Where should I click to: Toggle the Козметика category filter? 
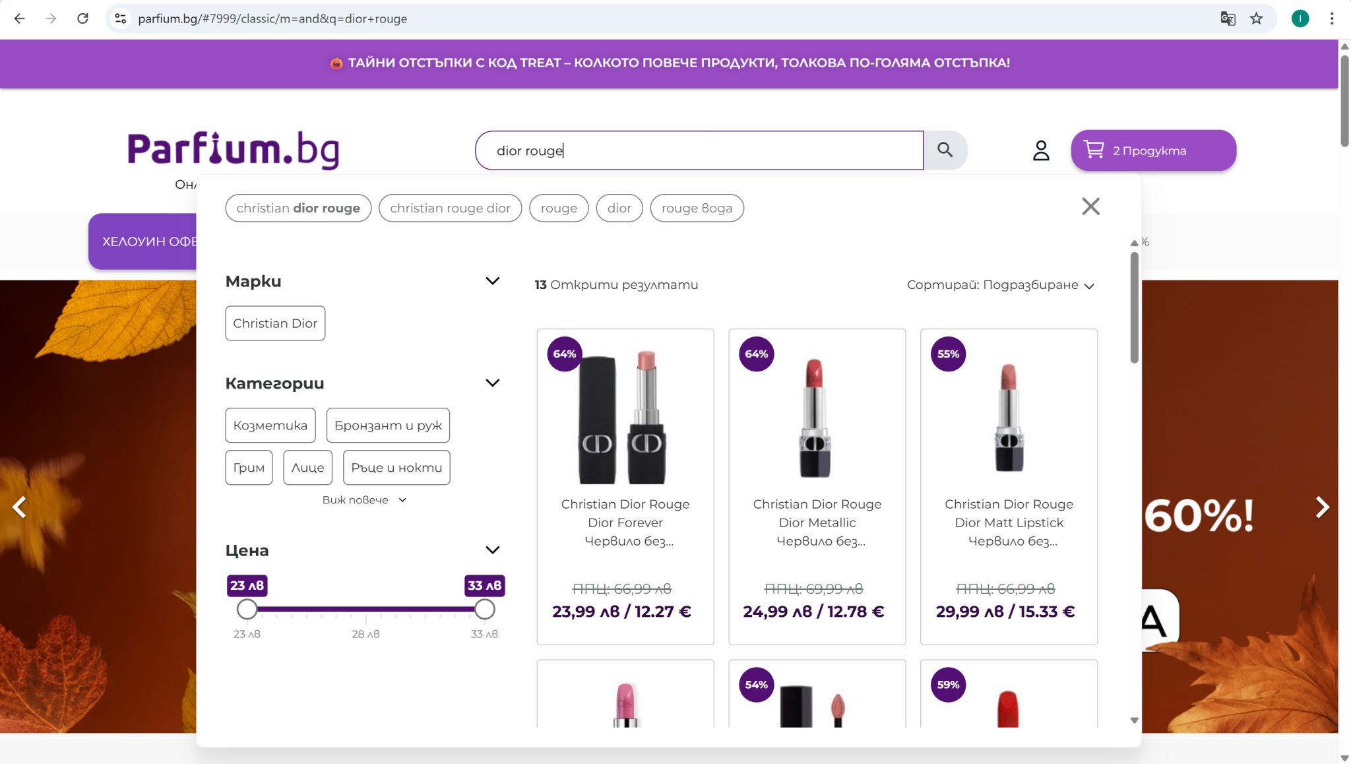270,426
